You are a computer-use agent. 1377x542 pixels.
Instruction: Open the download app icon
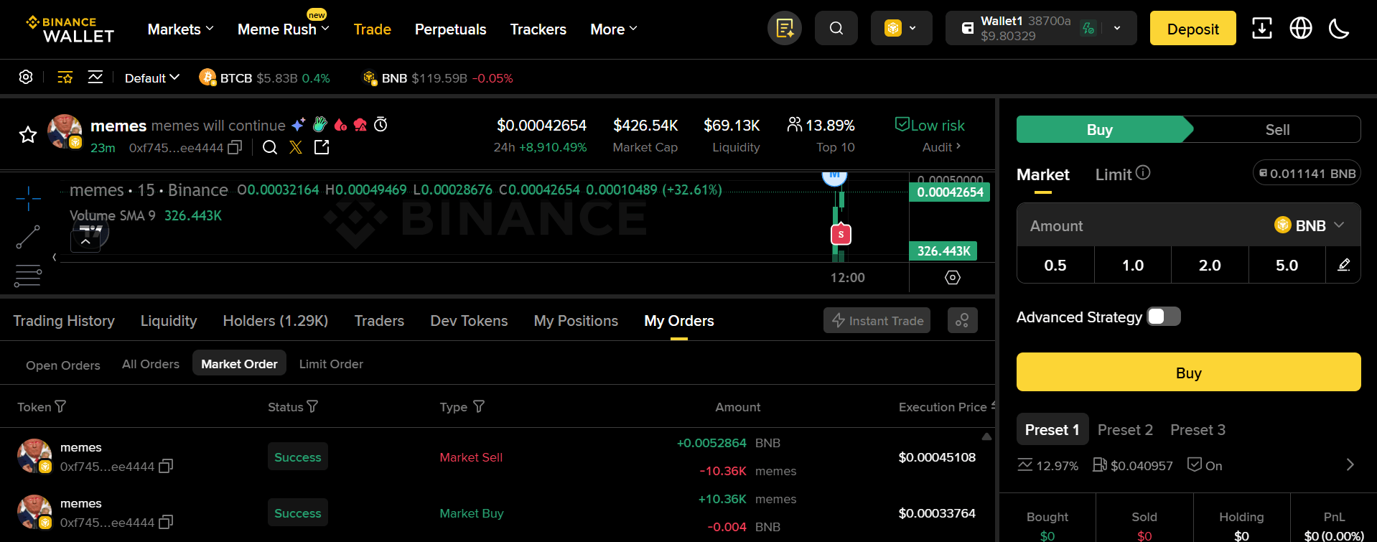pyautogui.click(x=1262, y=29)
